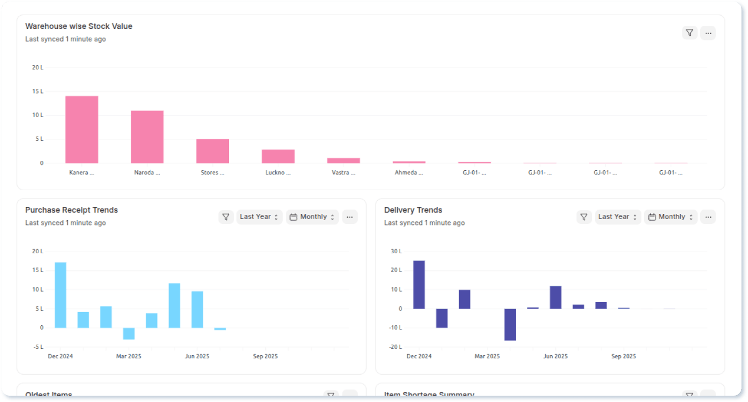
Task: Open filter on Item Shortage Summary card
Action: pos(689,395)
